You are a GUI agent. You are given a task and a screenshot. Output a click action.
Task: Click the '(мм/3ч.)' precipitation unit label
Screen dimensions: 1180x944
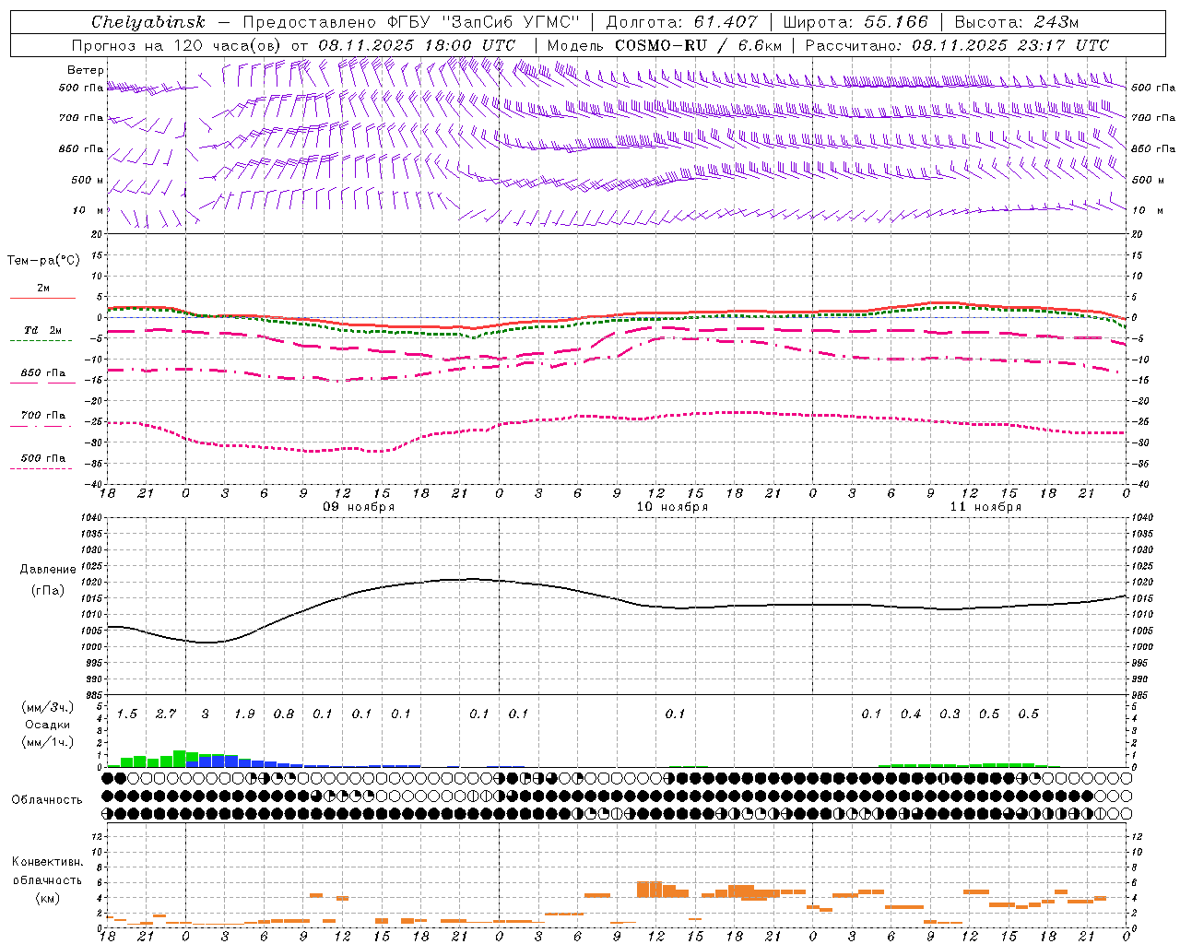coord(48,707)
